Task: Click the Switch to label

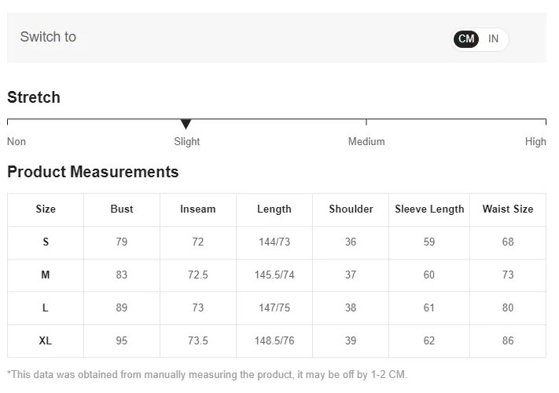Action: (x=48, y=37)
